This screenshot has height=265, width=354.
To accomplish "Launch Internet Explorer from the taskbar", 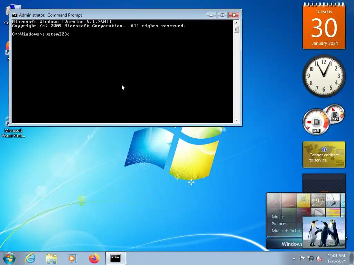I will (30, 258).
